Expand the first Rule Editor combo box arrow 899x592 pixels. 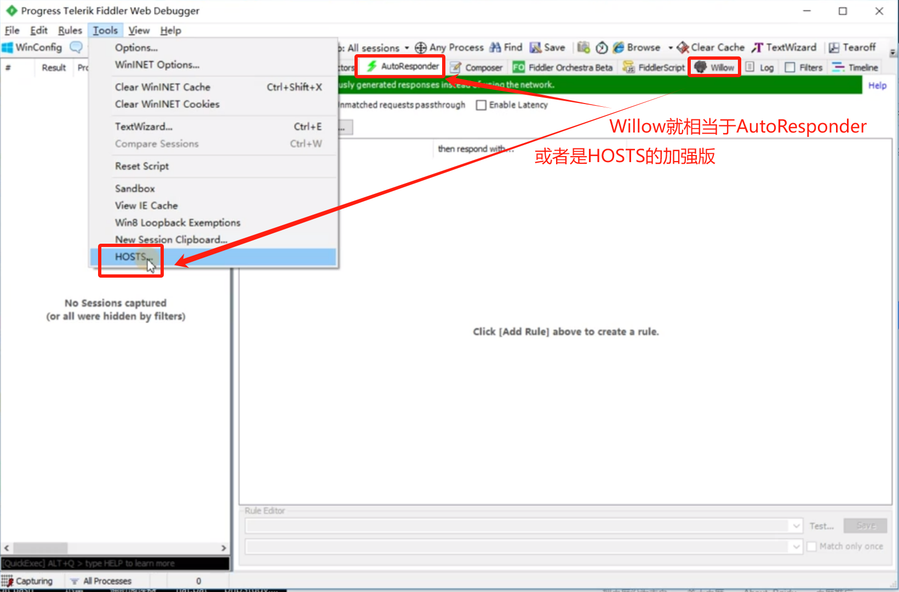(797, 526)
